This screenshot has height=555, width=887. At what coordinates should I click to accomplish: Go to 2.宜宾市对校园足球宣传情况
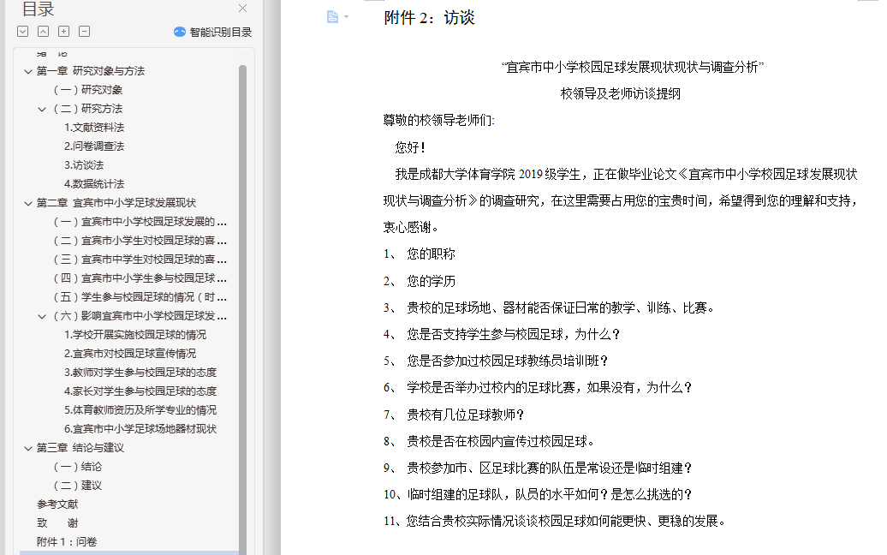pyautogui.click(x=130, y=354)
